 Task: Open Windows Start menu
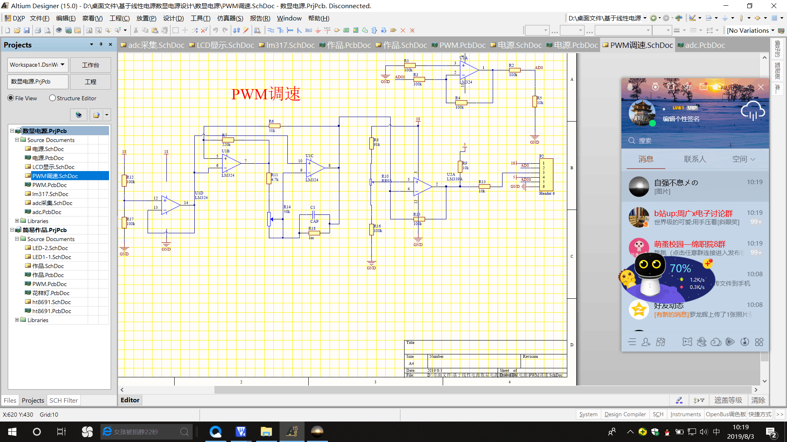(x=12, y=432)
